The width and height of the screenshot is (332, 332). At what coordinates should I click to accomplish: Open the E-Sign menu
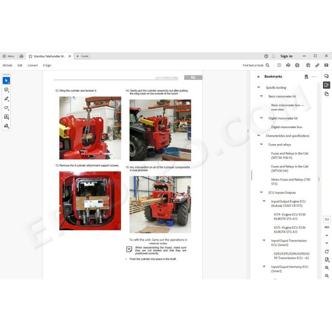coord(47,65)
